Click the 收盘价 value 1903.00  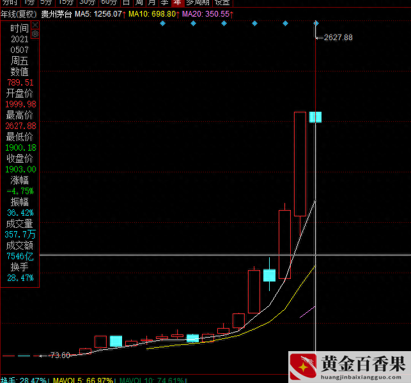point(20,169)
